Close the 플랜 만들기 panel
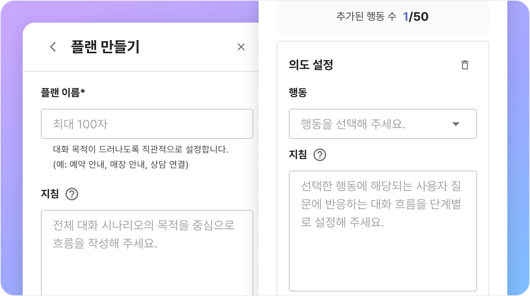 click(x=241, y=47)
